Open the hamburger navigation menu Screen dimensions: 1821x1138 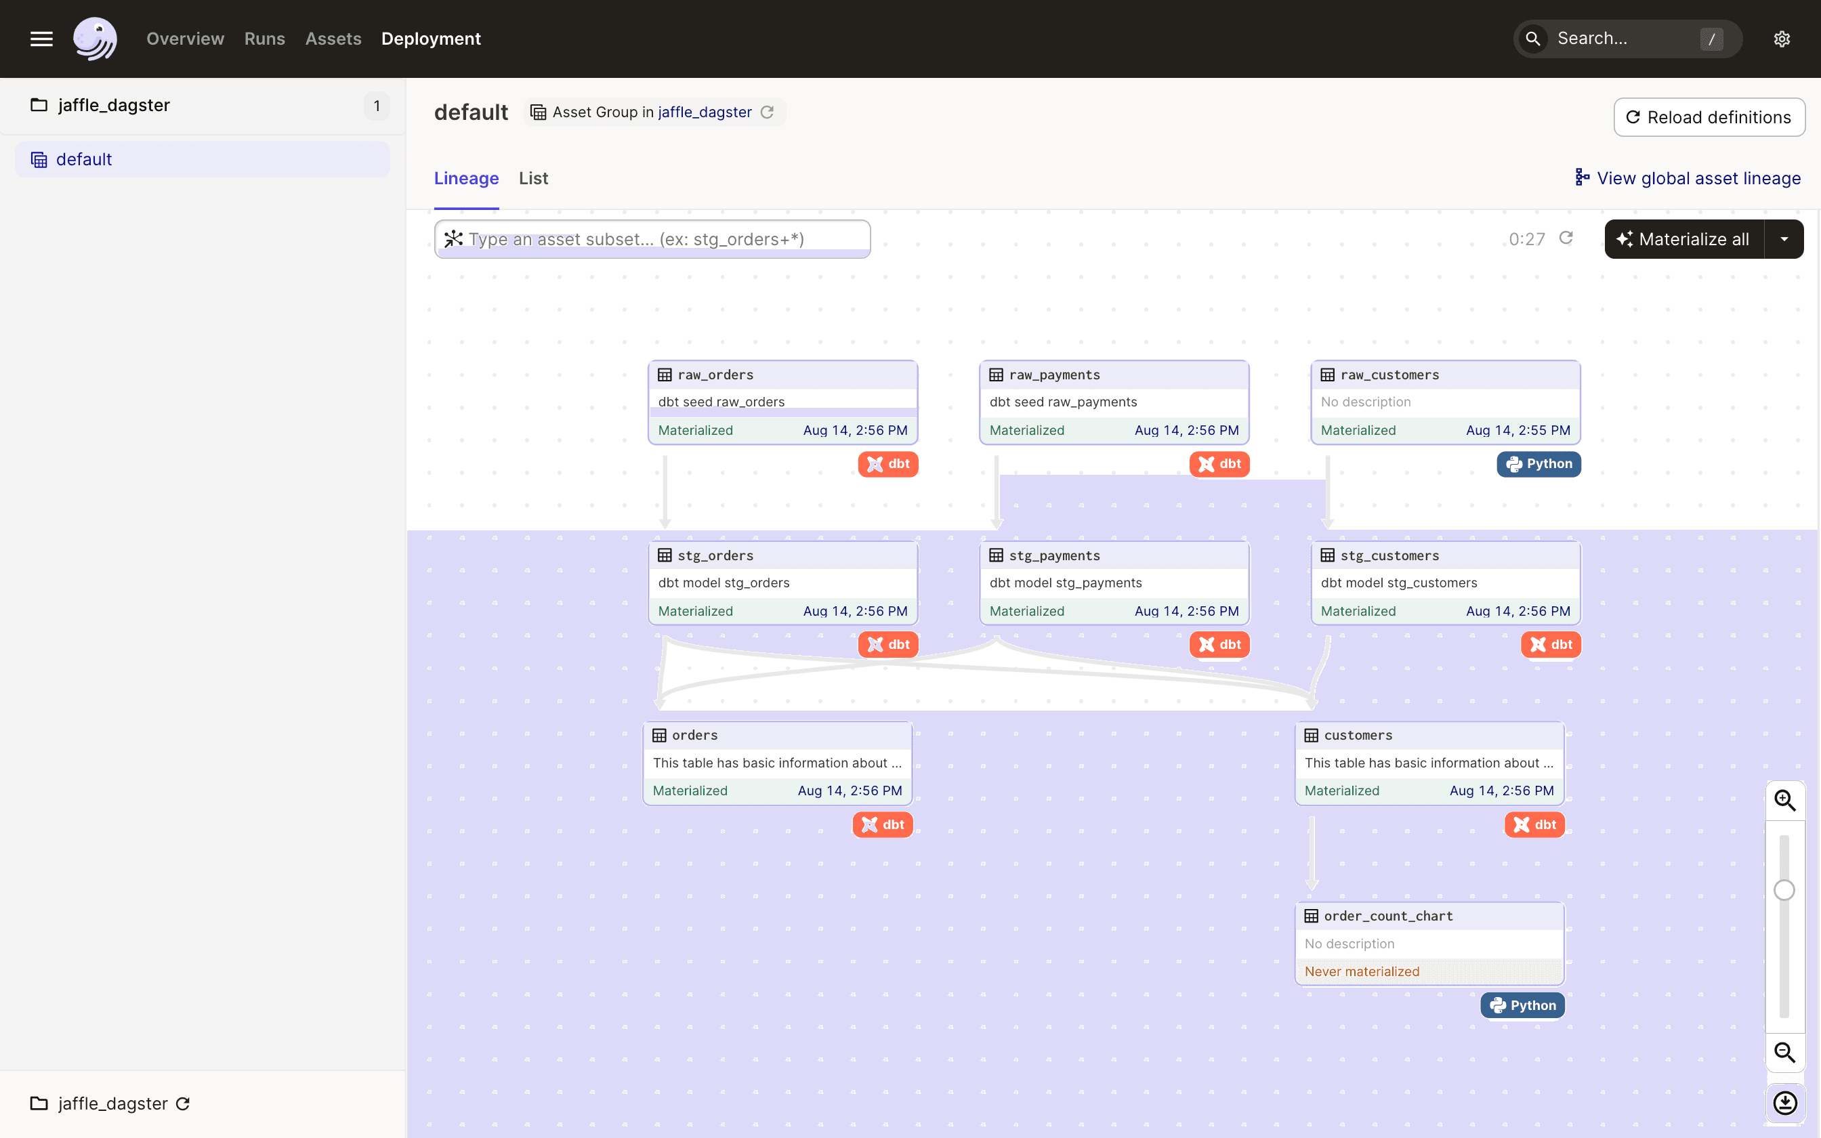click(41, 39)
